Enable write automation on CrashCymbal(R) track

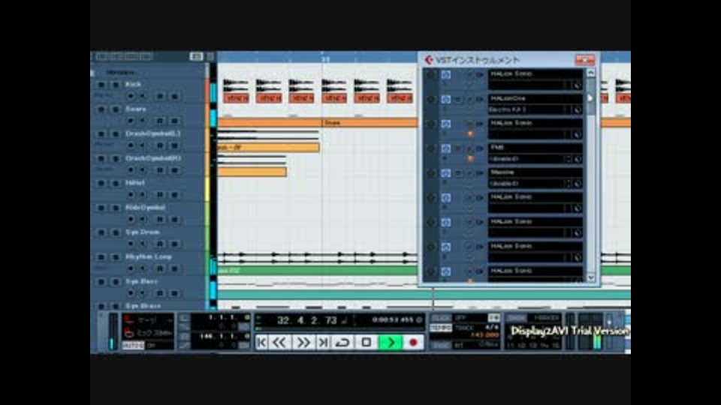[175, 170]
